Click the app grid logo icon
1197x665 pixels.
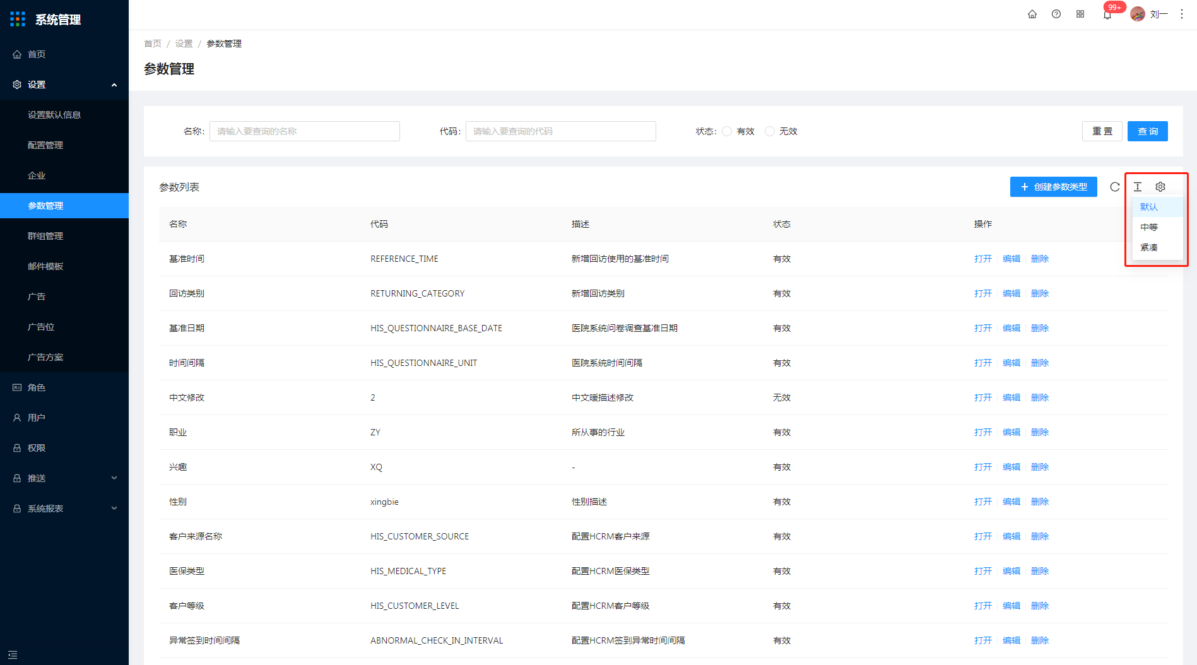coord(18,20)
